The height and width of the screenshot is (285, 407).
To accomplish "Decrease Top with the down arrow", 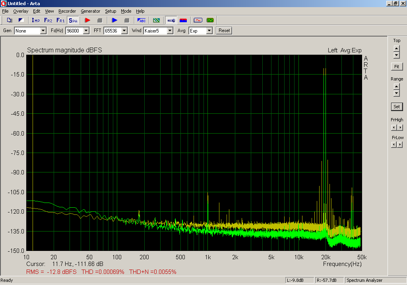I will [x=396, y=55].
